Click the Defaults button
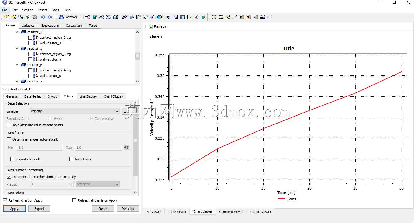 point(128,209)
